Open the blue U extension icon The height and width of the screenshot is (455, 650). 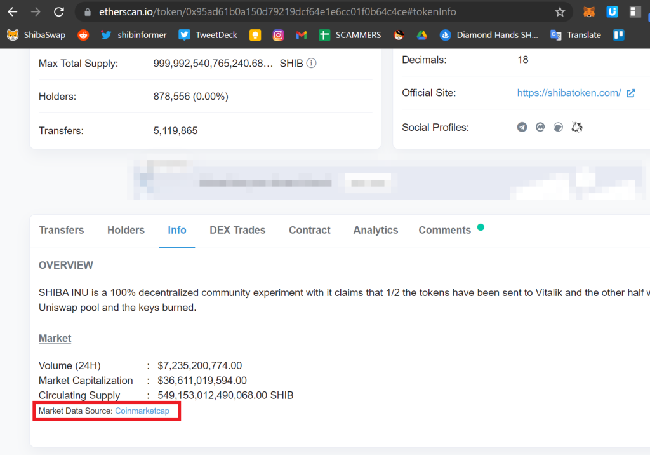[612, 12]
